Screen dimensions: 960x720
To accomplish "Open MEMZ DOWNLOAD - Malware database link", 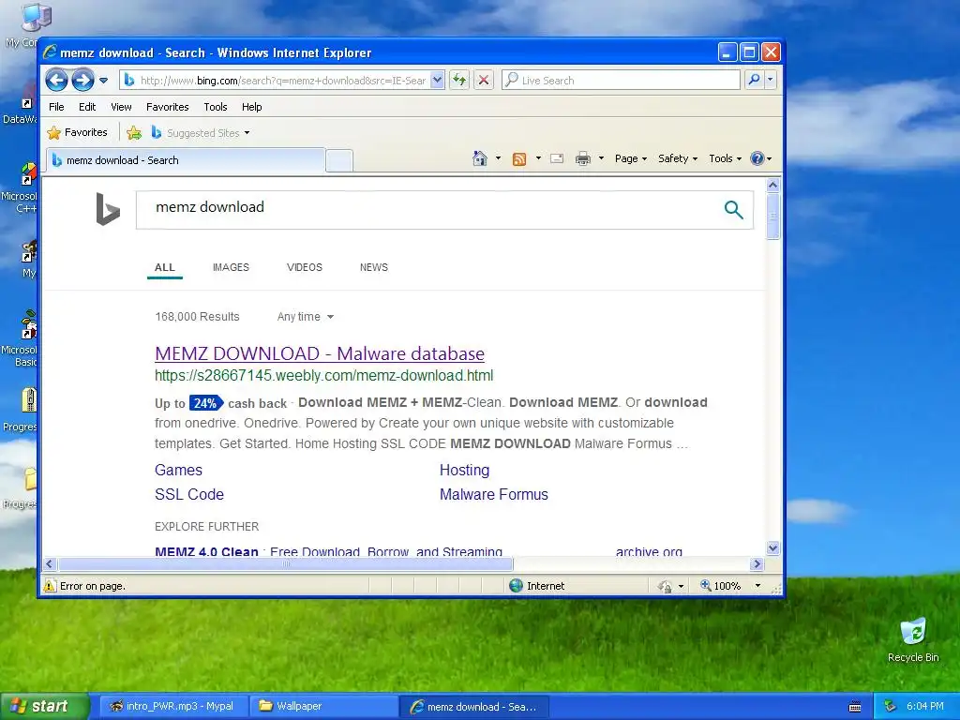I will pos(320,353).
